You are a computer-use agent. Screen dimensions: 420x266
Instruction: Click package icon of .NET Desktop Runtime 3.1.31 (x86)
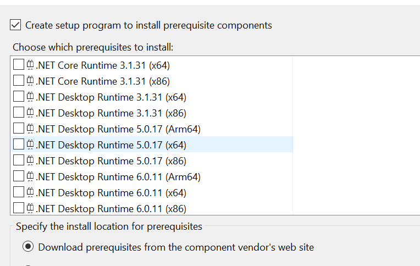click(31, 113)
